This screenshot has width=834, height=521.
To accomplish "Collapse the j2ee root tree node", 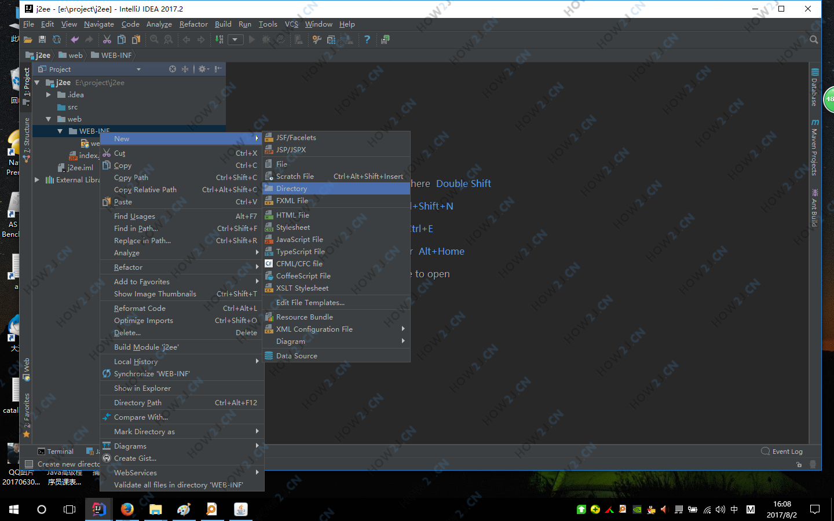I will (x=37, y=83).
